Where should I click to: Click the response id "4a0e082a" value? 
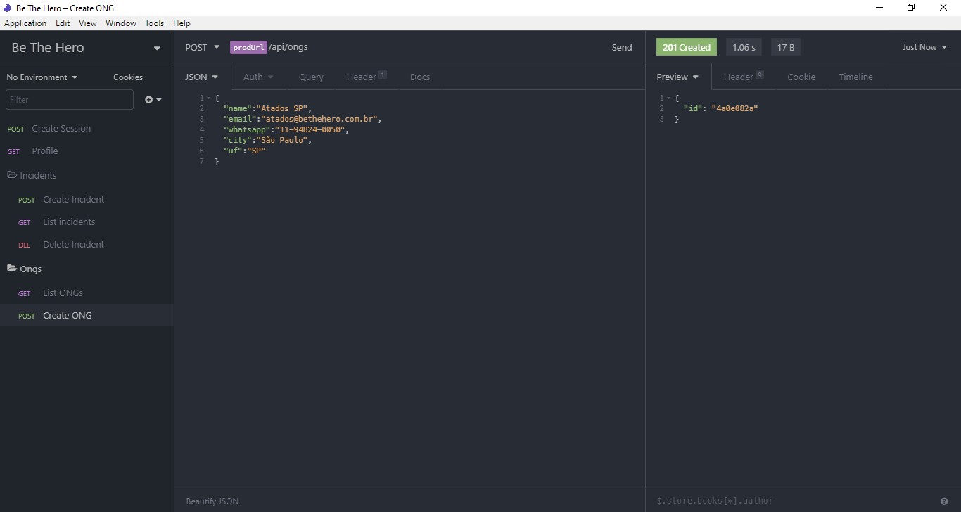[734, 108]
